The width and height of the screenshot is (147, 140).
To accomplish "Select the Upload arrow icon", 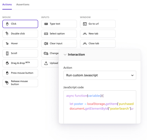I will coord(46,63).
